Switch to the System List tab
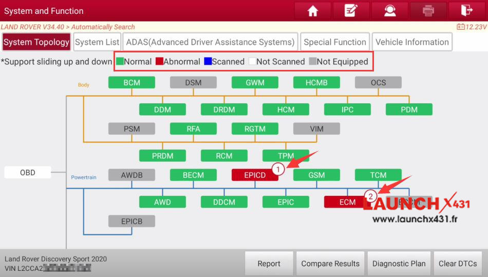 (97, 42)
